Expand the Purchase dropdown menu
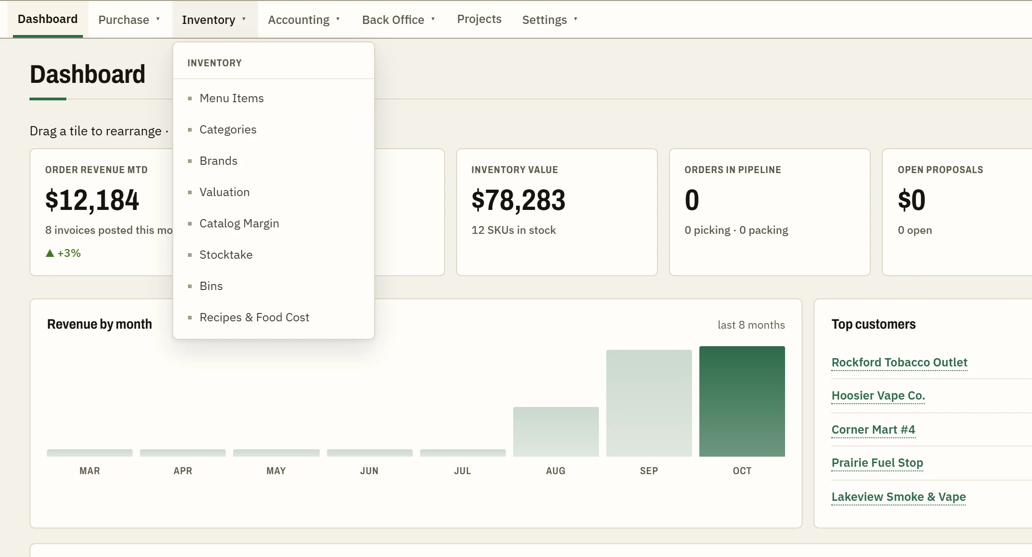The height and width of the screenshot is (557, 1032). click(x=129, y=20)
